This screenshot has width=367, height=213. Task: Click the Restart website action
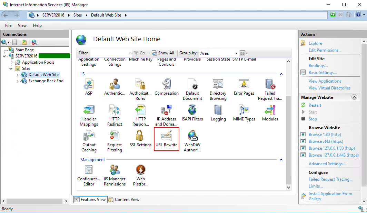coord(315,105)
